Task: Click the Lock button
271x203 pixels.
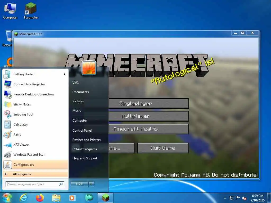Action: [80, 184]
